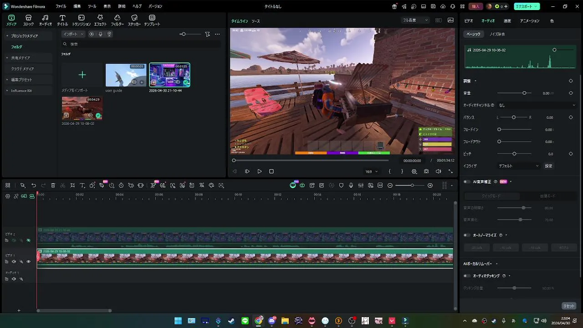Select the text tool in timeline toolbar
583x328 pixels.
point(82,185)
